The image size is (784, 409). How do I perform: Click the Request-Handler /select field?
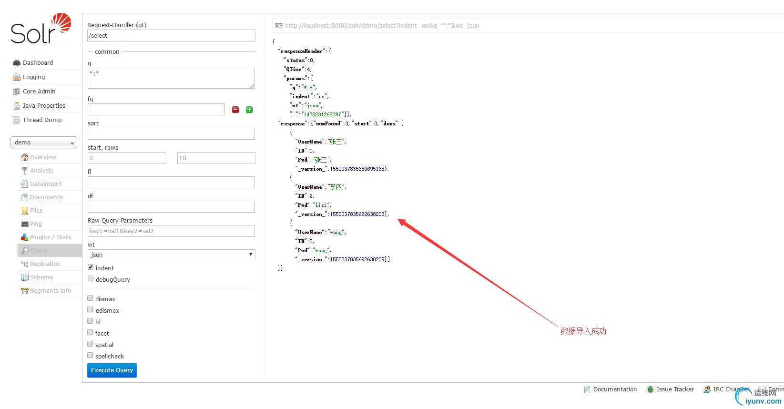[x=172, y=36]
